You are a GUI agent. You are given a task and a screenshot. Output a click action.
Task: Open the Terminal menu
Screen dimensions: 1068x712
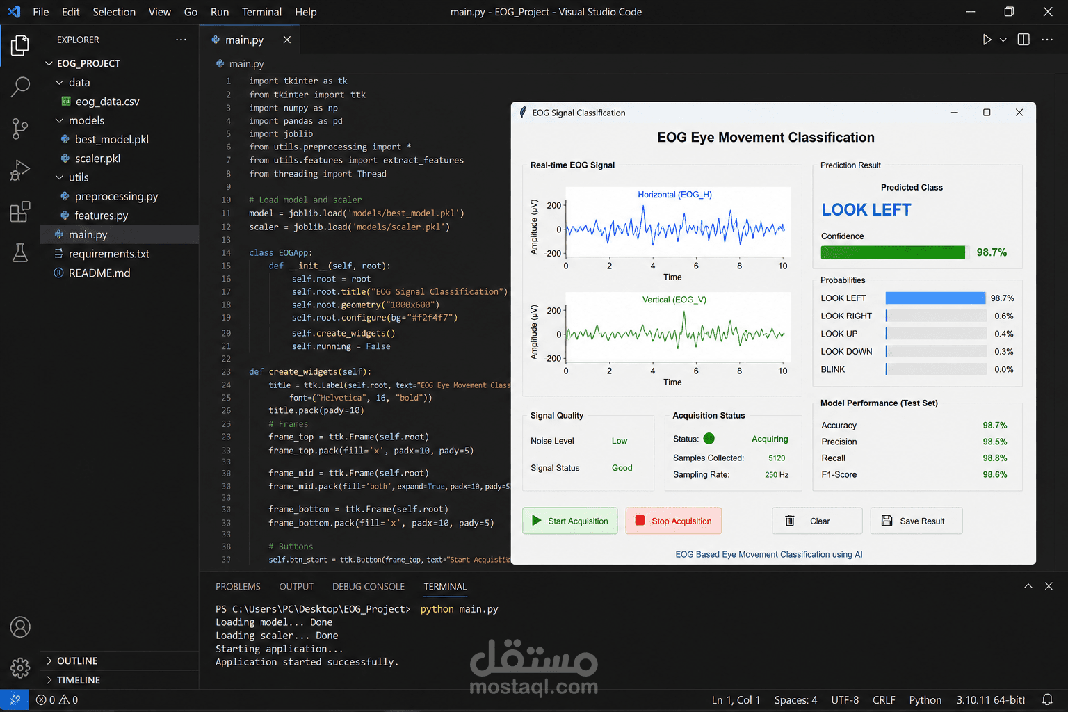tap(261, 12)
